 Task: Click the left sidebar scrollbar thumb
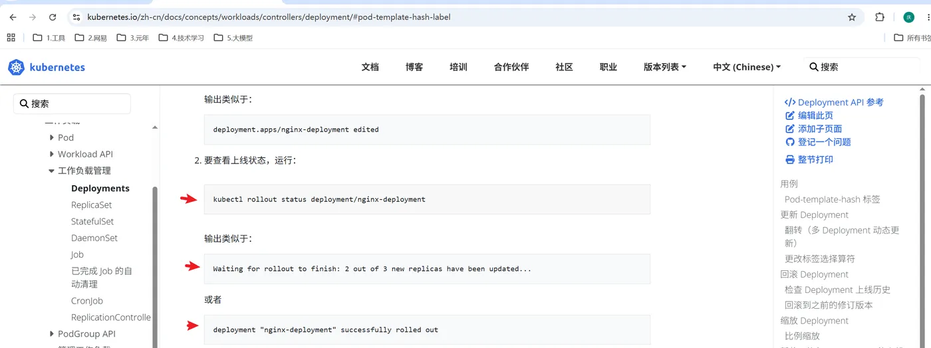click(155, 266)
